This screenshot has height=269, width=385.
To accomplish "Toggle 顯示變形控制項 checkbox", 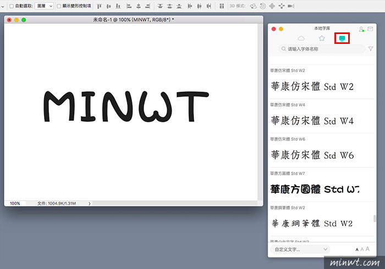I will pyautogui.click(x=59, y=6).
